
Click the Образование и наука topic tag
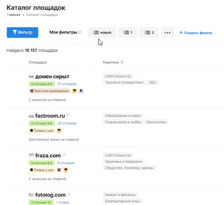tap(123, 116)
